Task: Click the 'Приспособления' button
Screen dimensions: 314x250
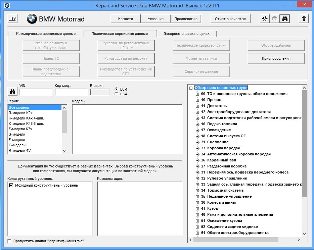Action: tap(276, 58)
